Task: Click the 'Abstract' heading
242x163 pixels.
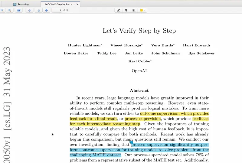Action: pyautogui.click(x=139, y=90)
